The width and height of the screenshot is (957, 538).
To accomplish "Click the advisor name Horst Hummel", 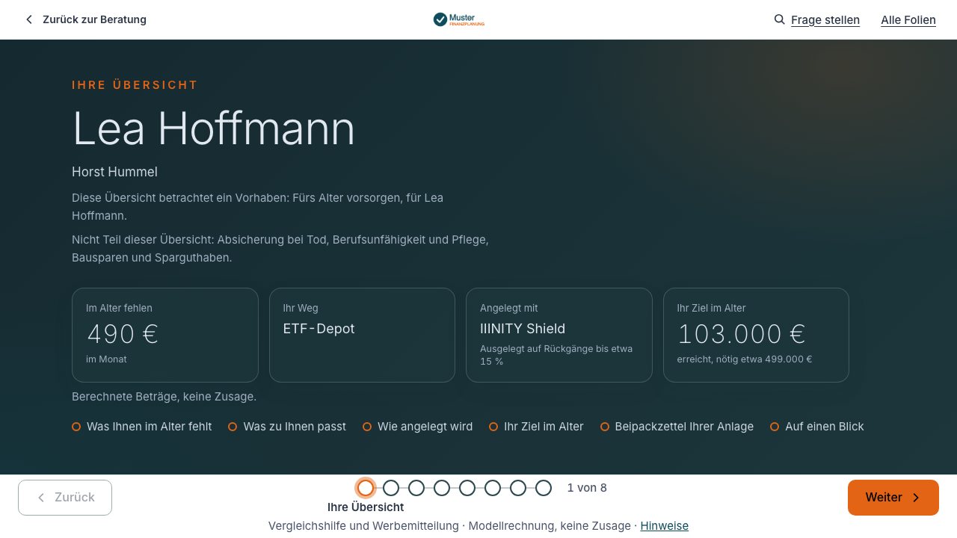I will [x=114, y=172].
